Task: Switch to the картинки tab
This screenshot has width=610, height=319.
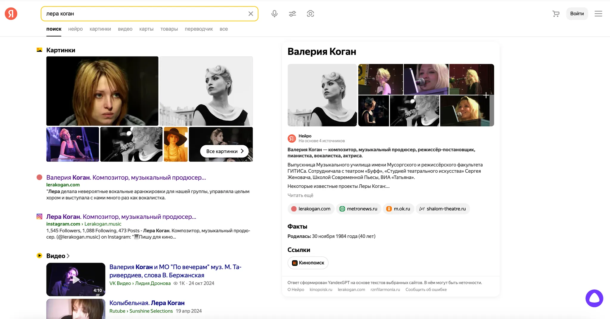Action: [x=100, y=29]
